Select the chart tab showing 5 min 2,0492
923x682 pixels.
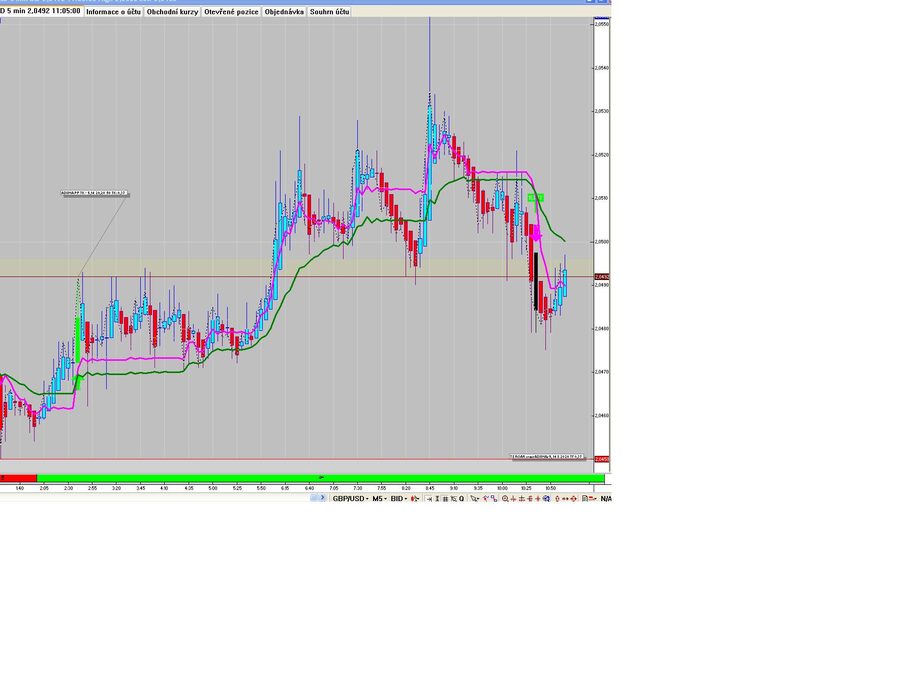tap(41, 11)
